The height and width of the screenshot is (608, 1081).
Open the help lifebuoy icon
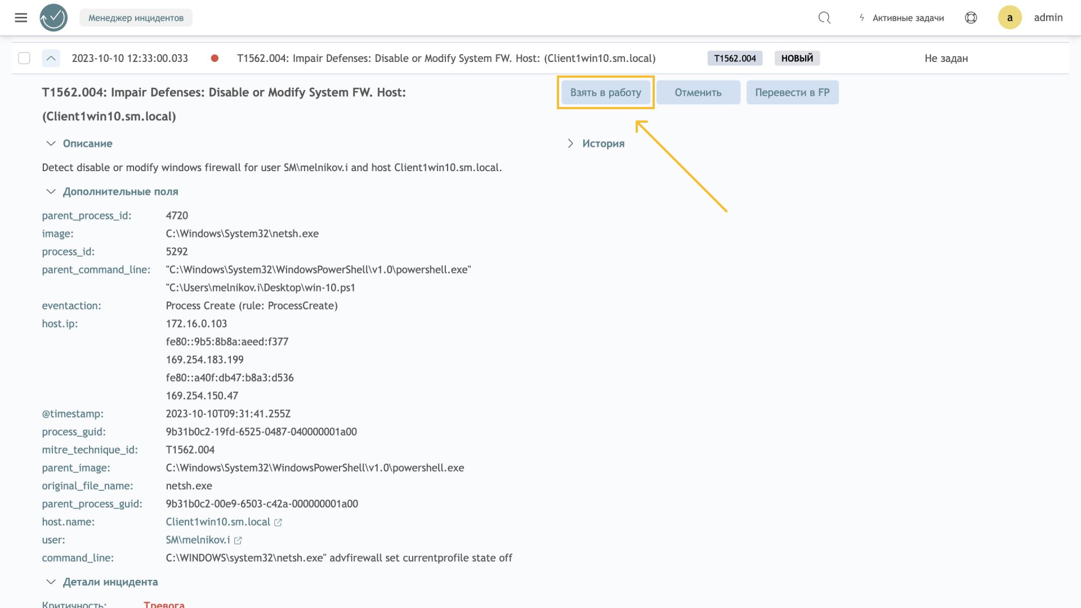click(x=971, y=17)
